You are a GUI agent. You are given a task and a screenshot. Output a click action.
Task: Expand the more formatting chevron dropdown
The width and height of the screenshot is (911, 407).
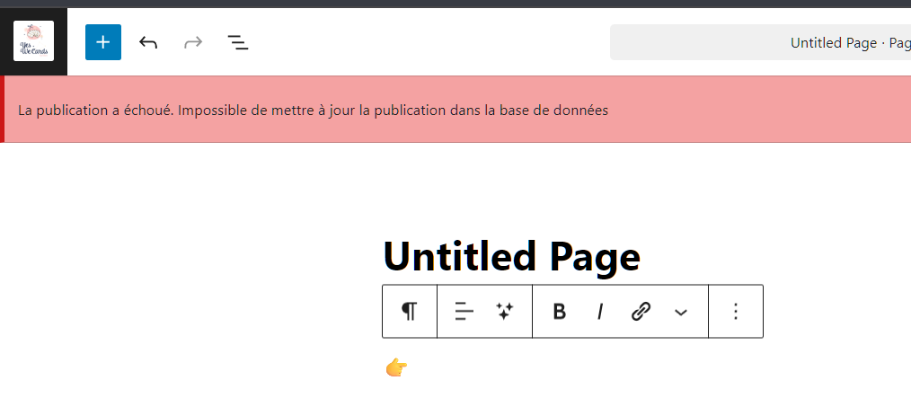pos(681,312)
